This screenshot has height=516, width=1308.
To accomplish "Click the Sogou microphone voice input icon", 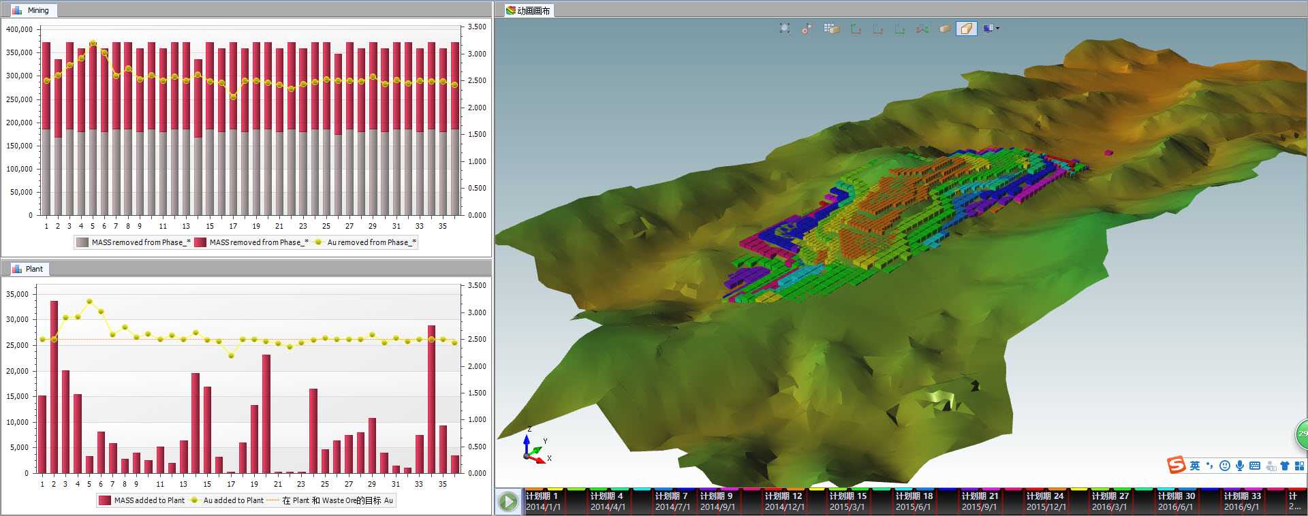I will pos(1240,466).
